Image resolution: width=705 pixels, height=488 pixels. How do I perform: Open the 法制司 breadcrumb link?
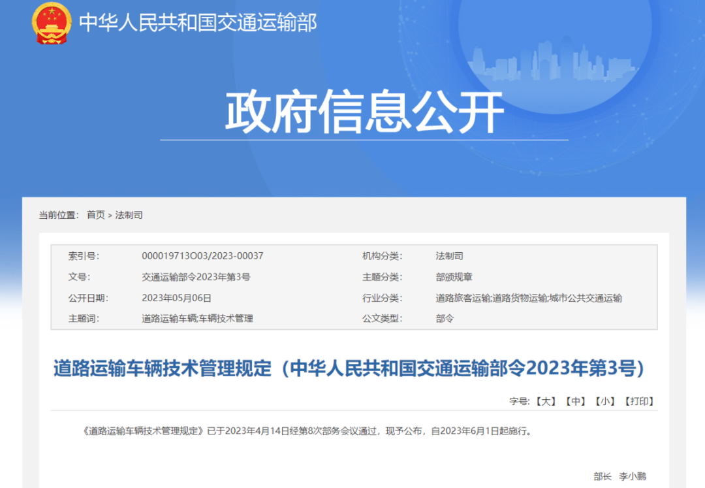[129, 215]
